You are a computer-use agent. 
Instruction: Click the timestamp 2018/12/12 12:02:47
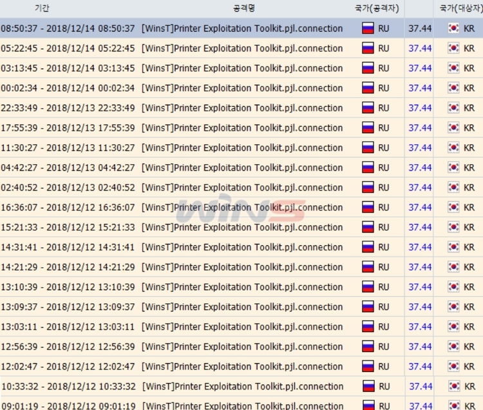coord(91,366)
